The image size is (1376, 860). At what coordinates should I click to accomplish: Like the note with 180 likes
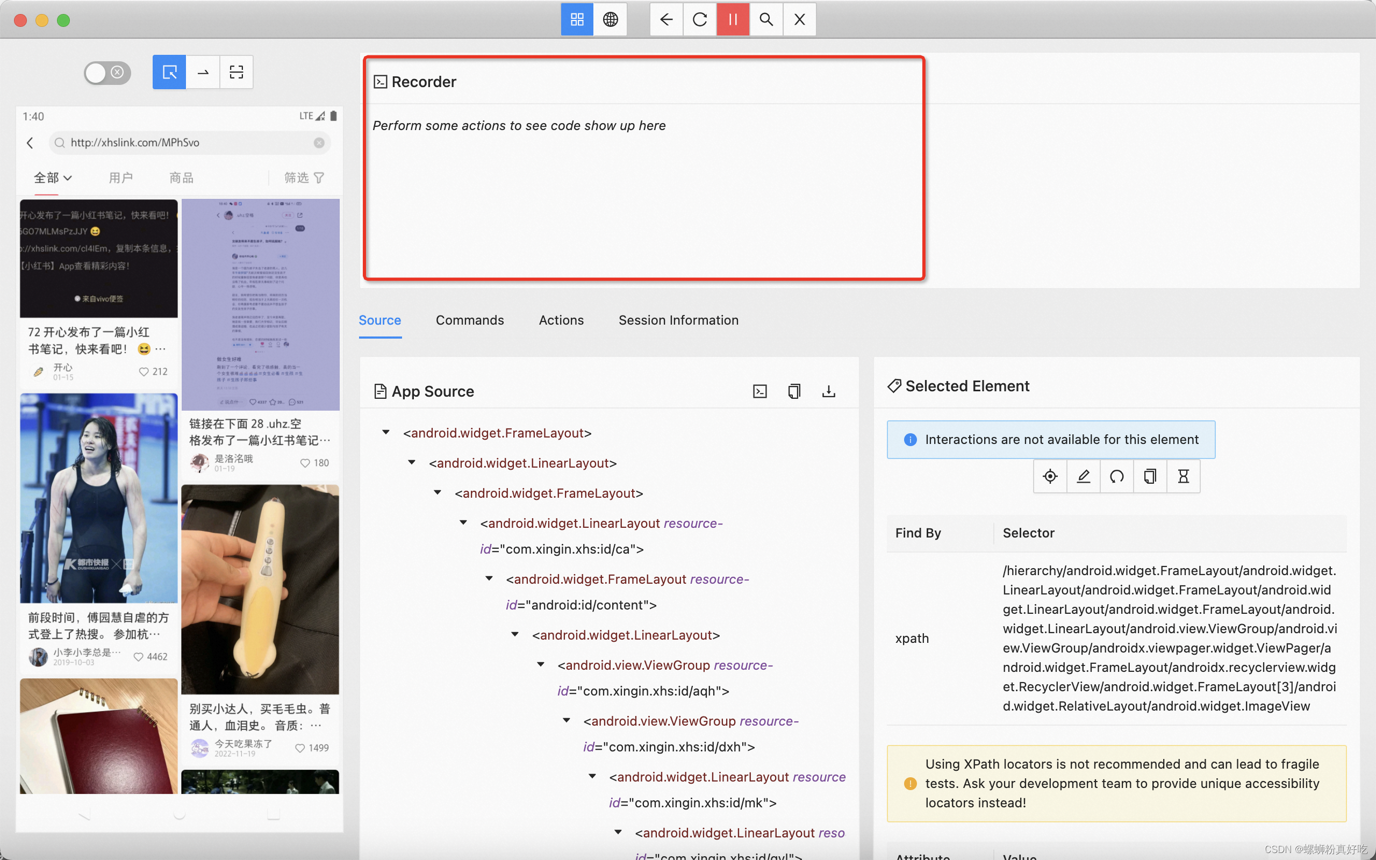[305, 463]
